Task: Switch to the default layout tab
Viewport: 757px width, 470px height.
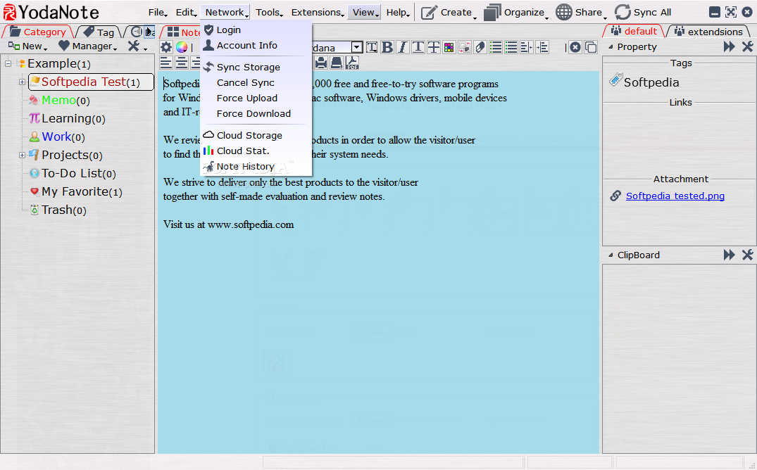Action: pos(634,32)
